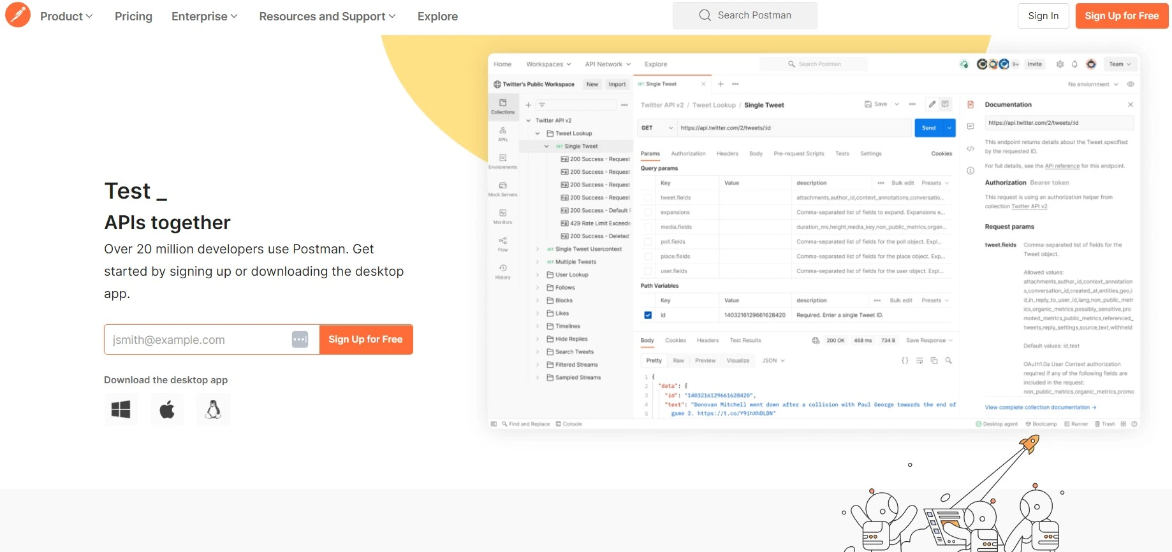Viewport: 1172px width, 552px height.
Task: Download the Linux desktop app
Action: pyautogui.click(x=213, y=409)
